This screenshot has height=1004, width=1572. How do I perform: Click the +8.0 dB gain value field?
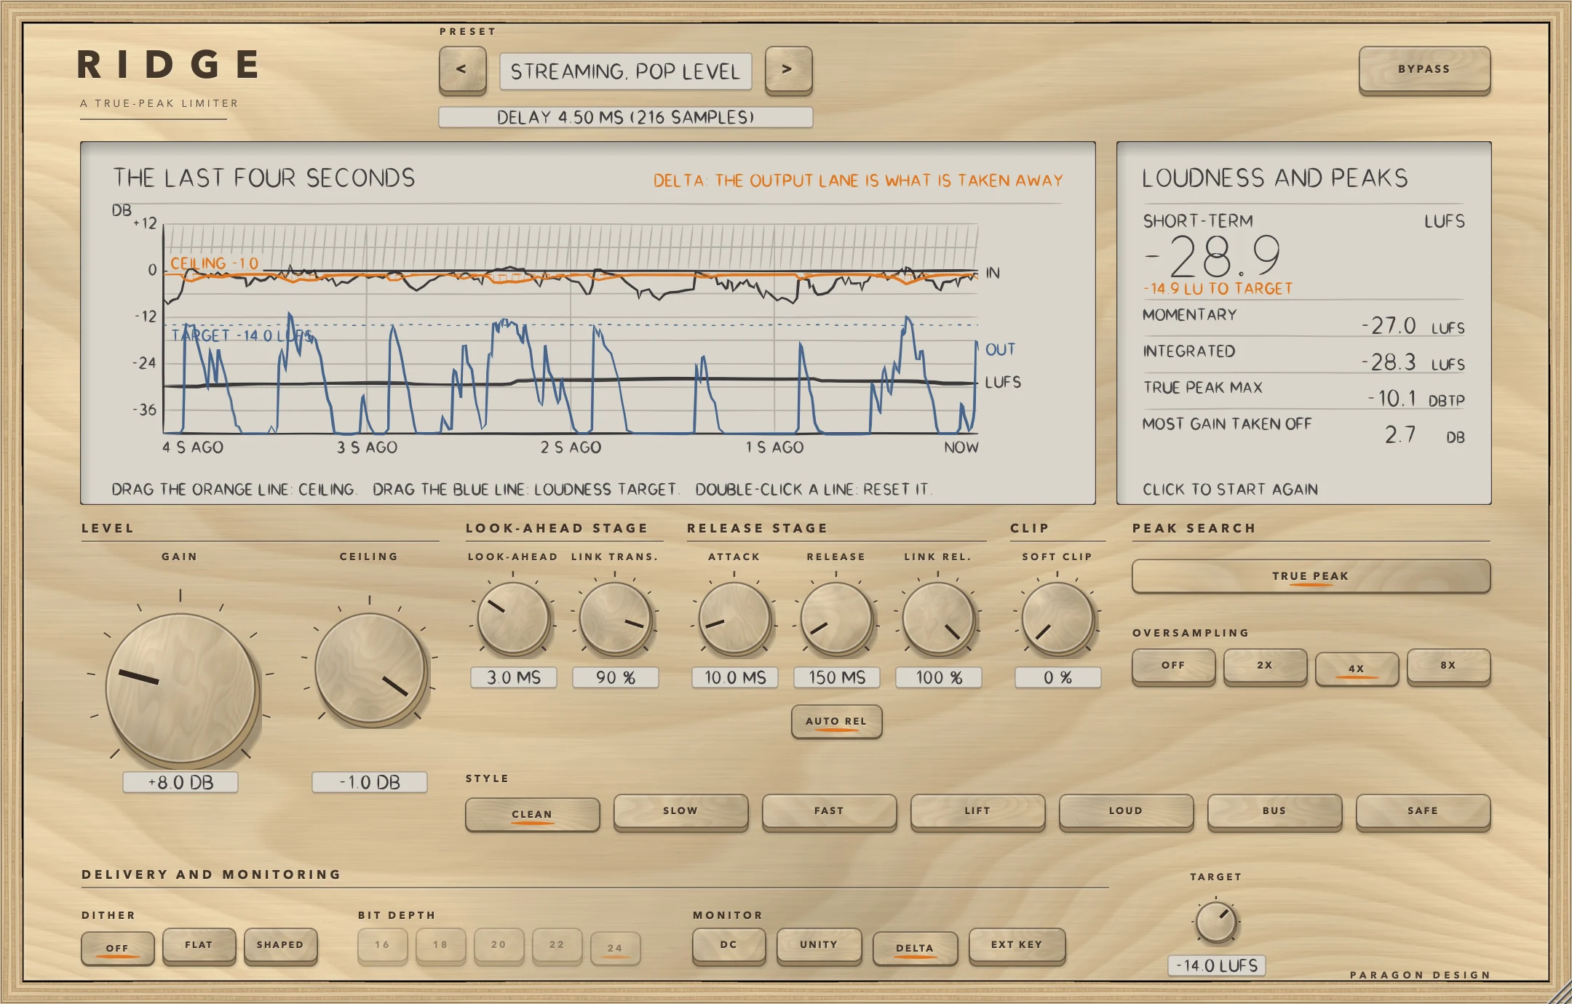[180, 783]
